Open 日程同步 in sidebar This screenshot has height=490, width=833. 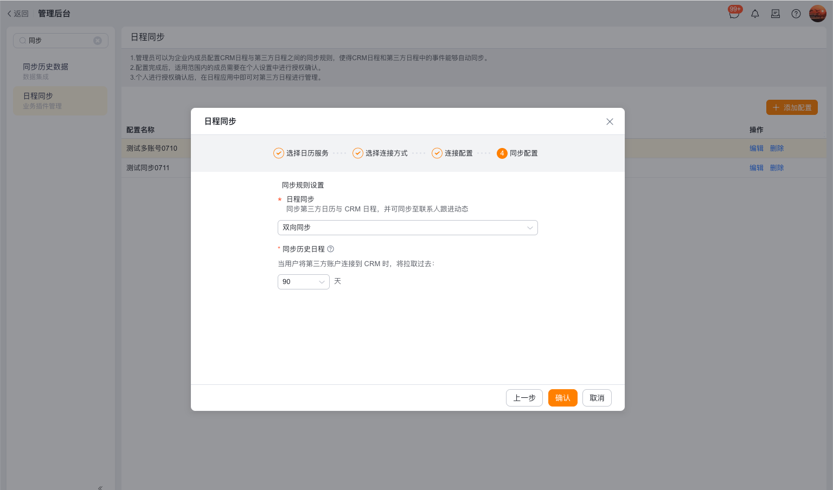click(x=60, y=100)
